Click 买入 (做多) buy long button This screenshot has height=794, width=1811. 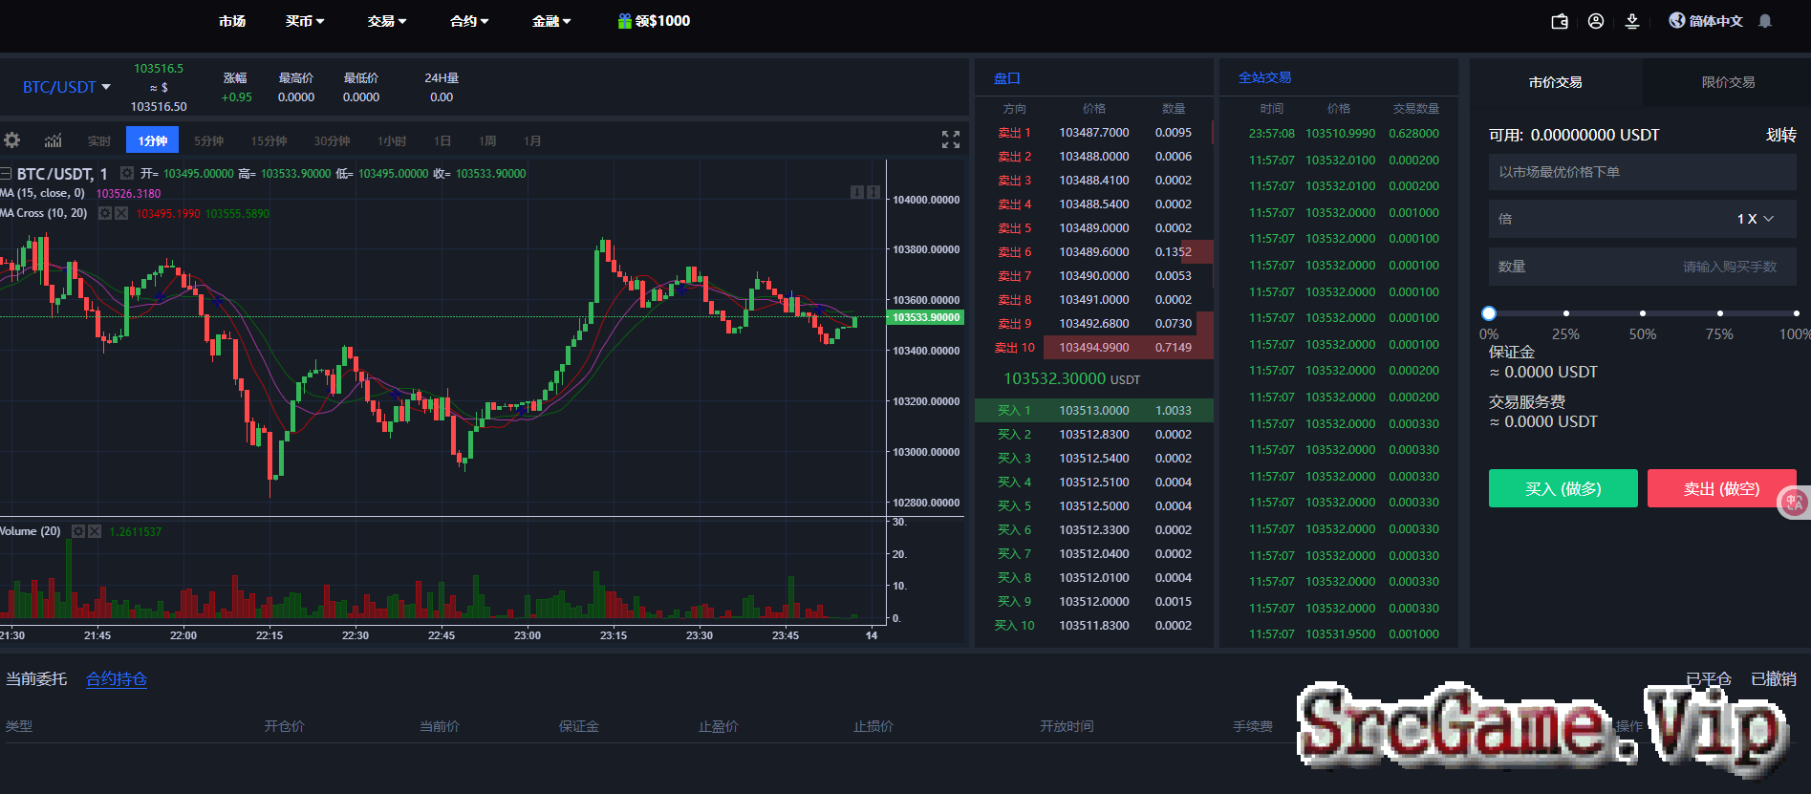[x=1563, y=488]
